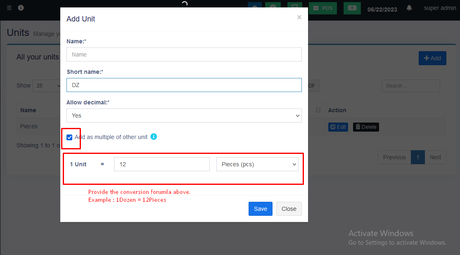The width and height of the screenshot is (460, 255).
Task: Save the new unit
Action: 260,209
